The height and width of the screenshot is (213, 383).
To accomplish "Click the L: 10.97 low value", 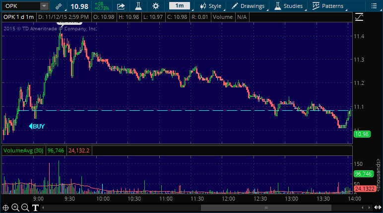I will tap(153, 17).
